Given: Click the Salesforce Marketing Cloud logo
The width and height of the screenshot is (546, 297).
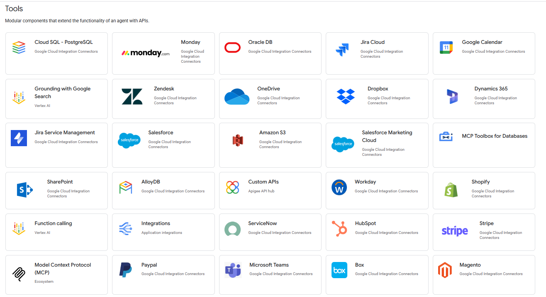Looking at the screenshot, I should 343,144.
